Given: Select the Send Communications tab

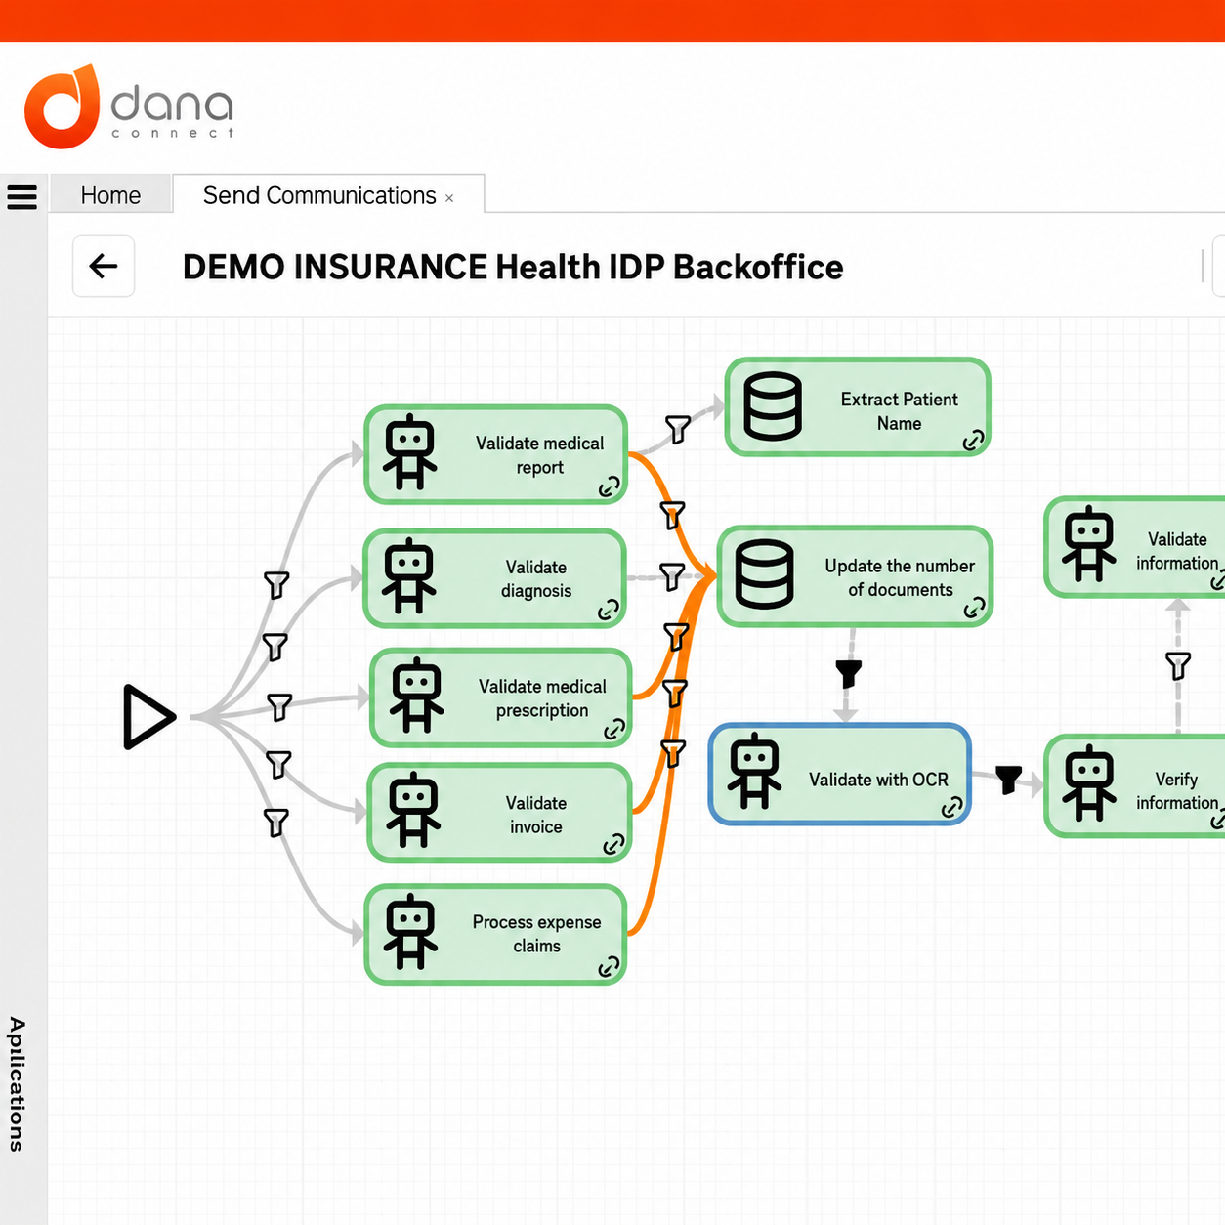Looking at the screenshot, I should [x=319, y=195].
